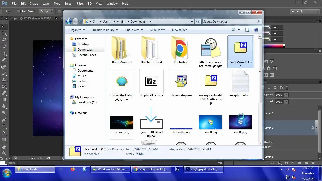
Task: Open the Explorer help button
Action: (x=256, y=30)
